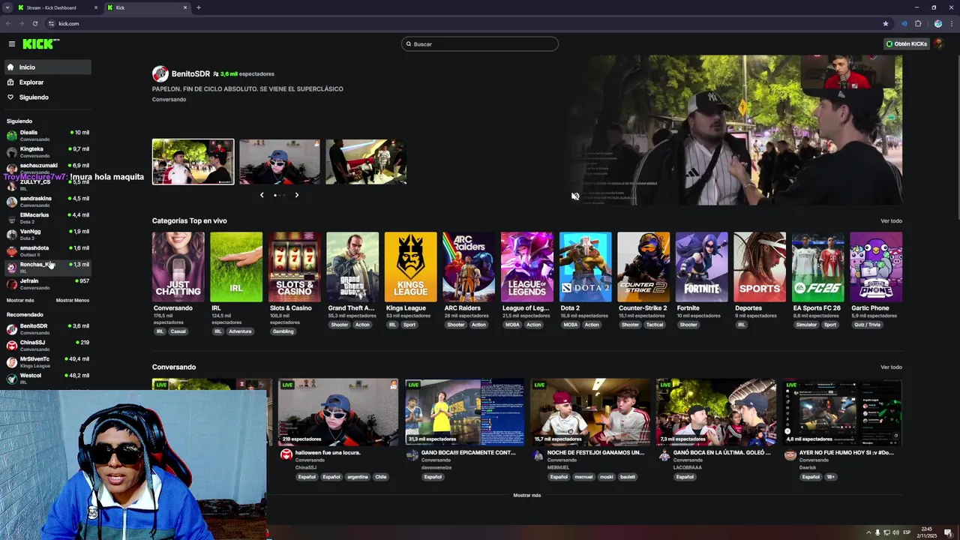Click the tab audio indicator icon
This screenshot has width=960, height=540.
point(904,23)
